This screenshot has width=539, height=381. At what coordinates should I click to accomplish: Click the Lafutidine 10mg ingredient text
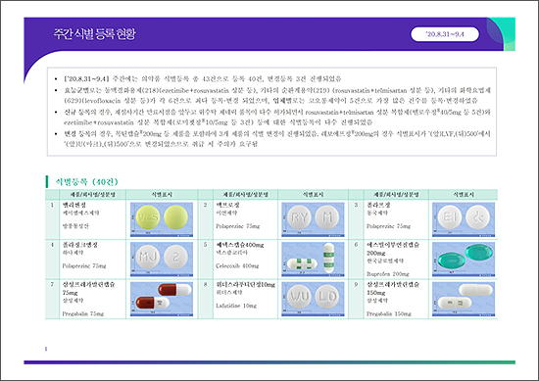coord(236,306)
